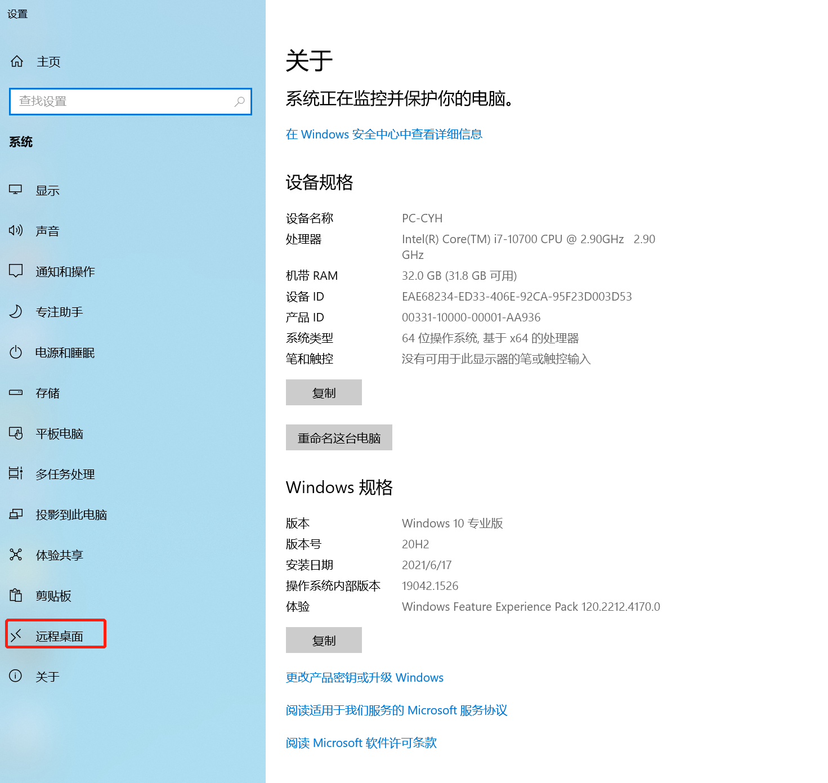Viewport: 828px width, 783px height.
Task: Open 远程桌面 settings page
Action: pos(59,637)
